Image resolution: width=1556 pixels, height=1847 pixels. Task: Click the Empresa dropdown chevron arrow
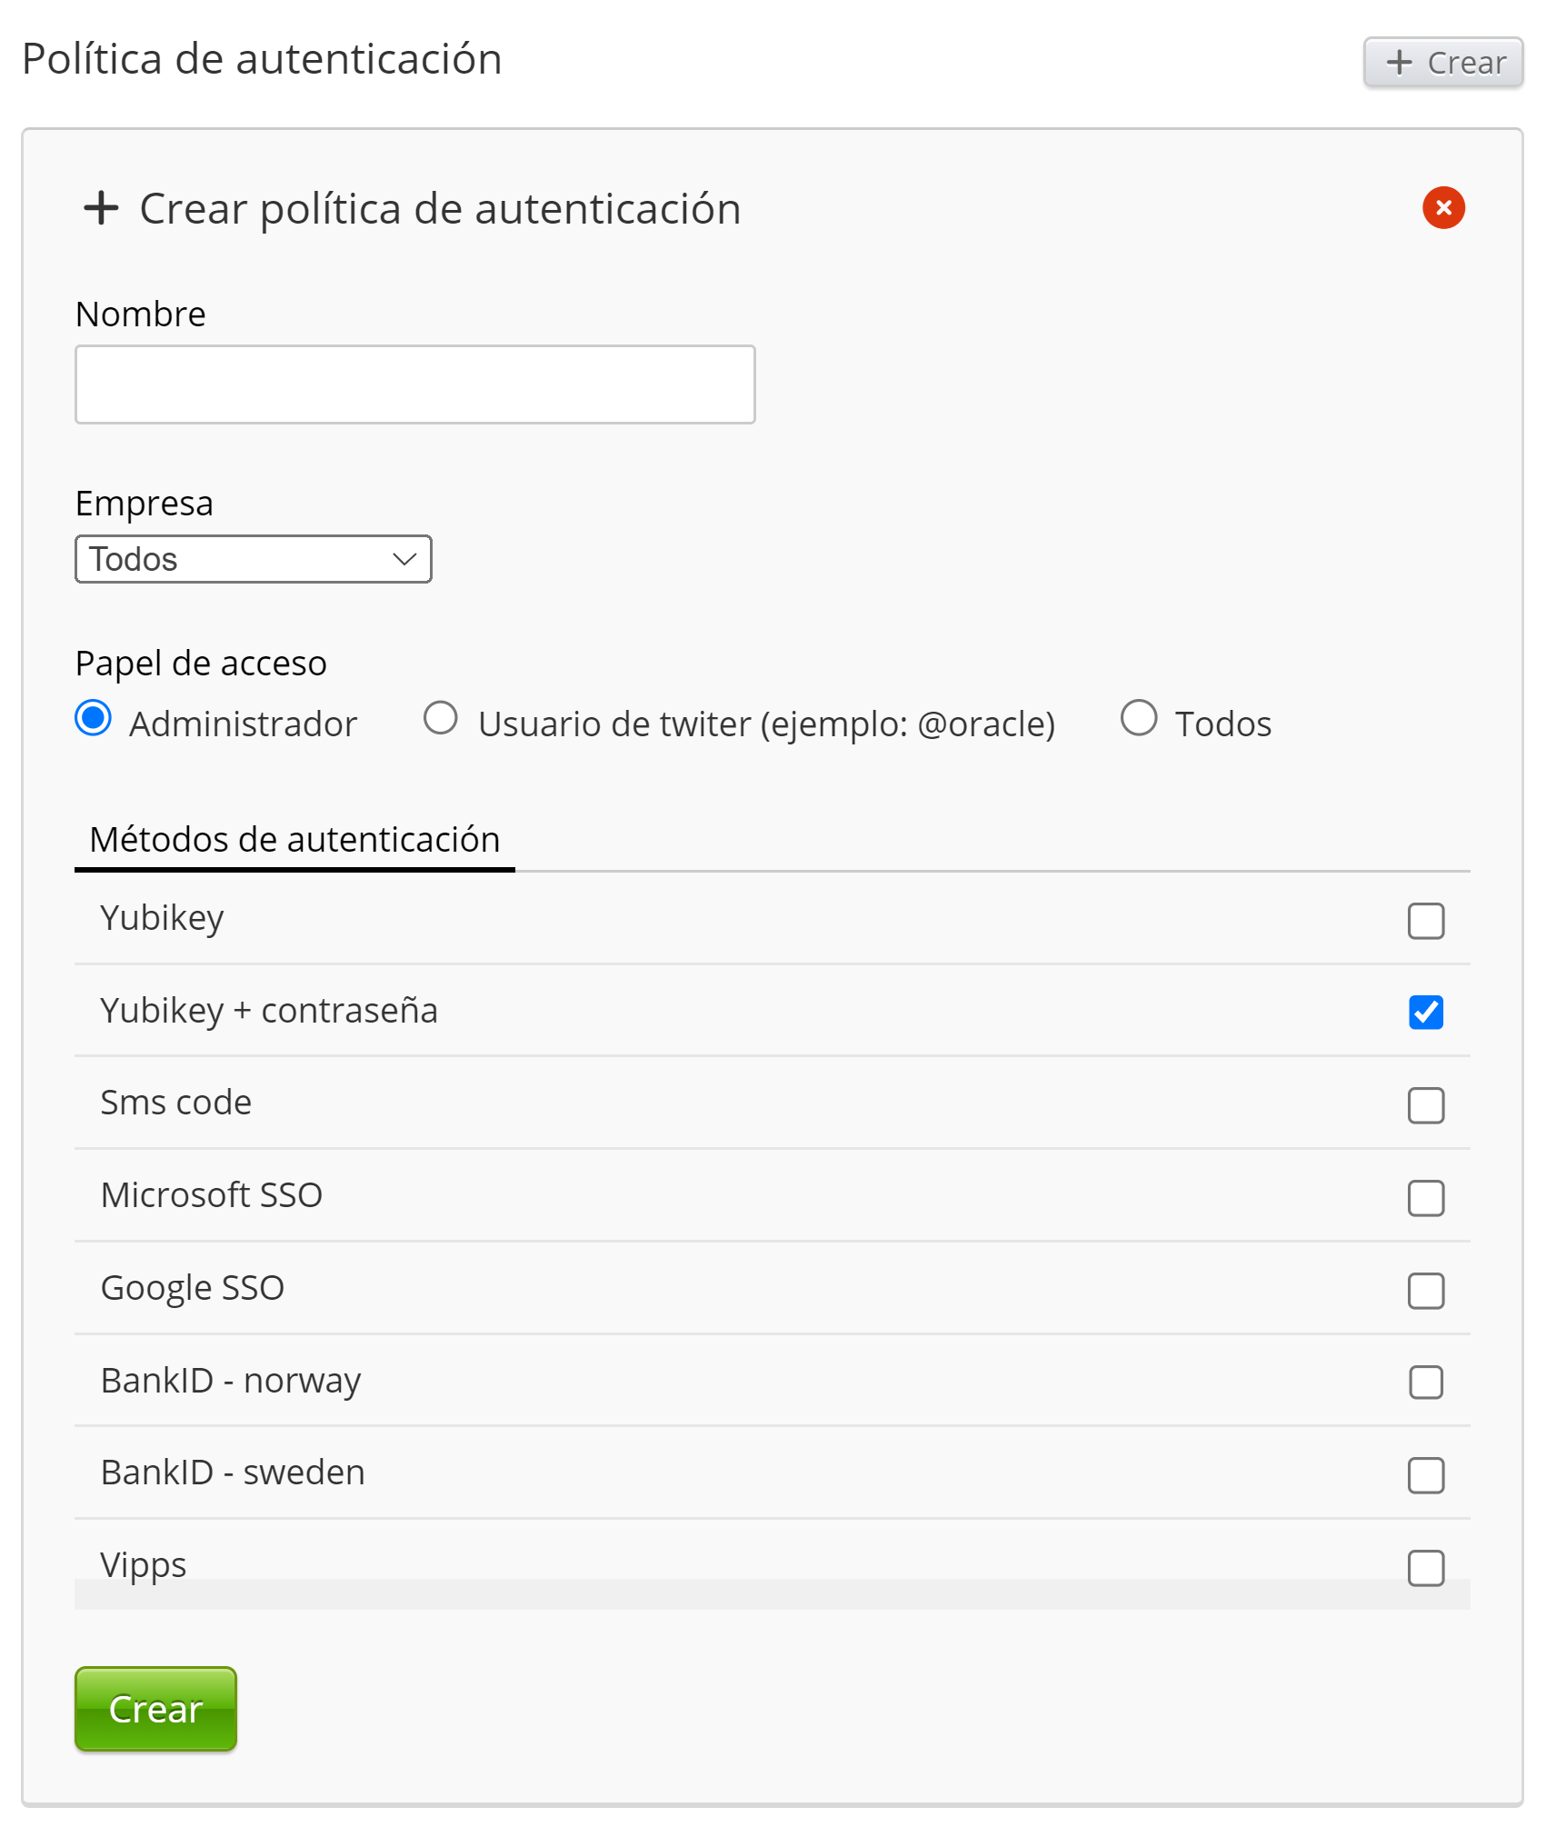[x=404, y=559]
